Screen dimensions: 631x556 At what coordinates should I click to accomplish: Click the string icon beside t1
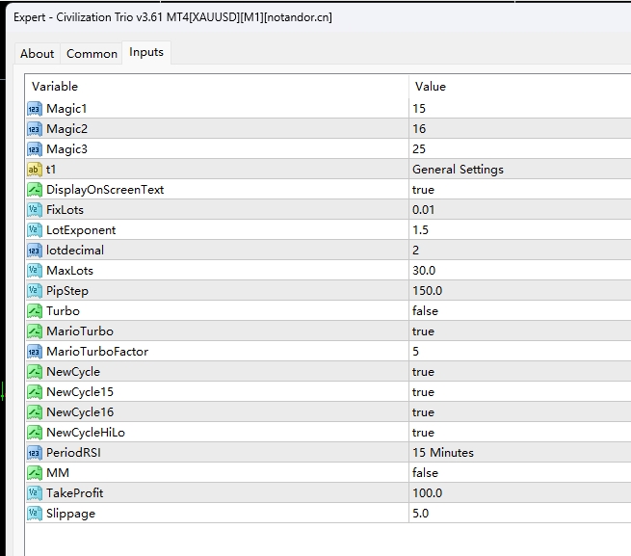coord(35,170)
